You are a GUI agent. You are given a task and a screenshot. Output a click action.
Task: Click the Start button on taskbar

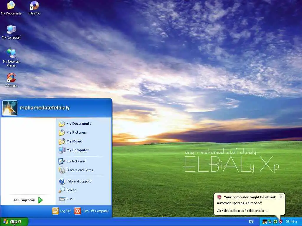pos(14,222)
